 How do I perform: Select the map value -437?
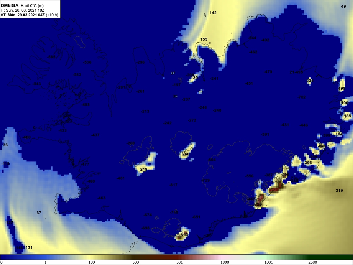[x=95, y=135]
